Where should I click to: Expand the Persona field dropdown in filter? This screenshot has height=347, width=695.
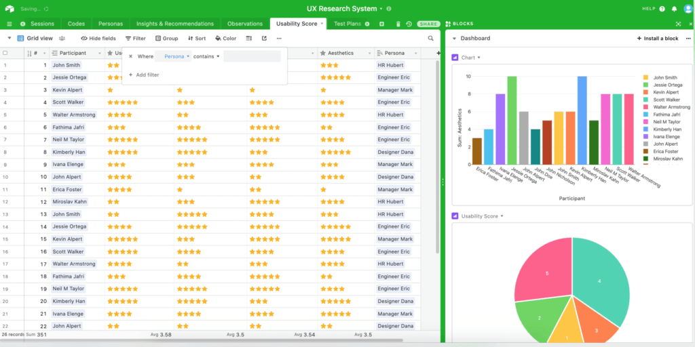point(174,56)
